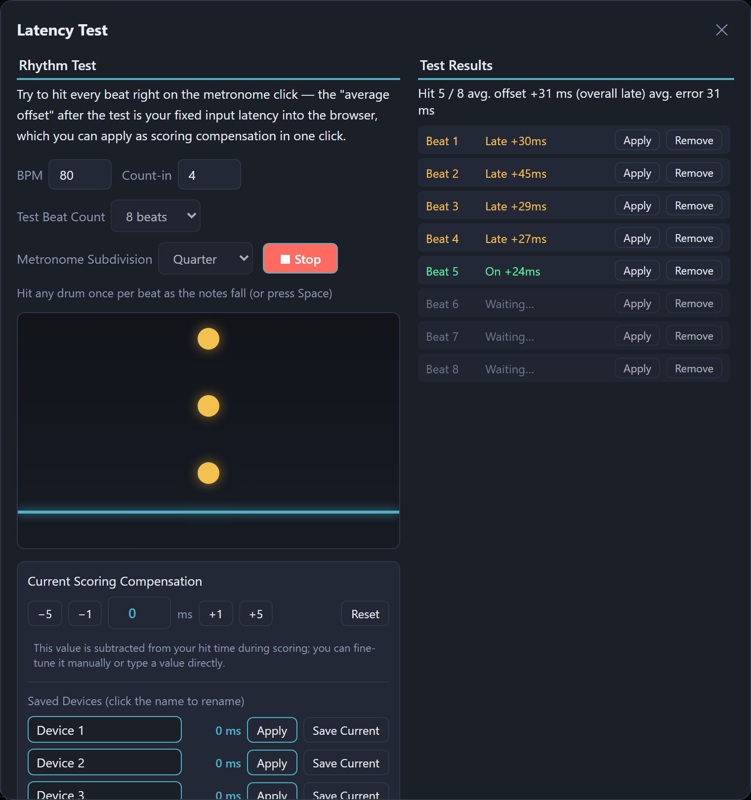Image resolution: width=751 pixels, height=800 pixels.
Task: Remove the Beat 2 result
Action: point(694,173)
